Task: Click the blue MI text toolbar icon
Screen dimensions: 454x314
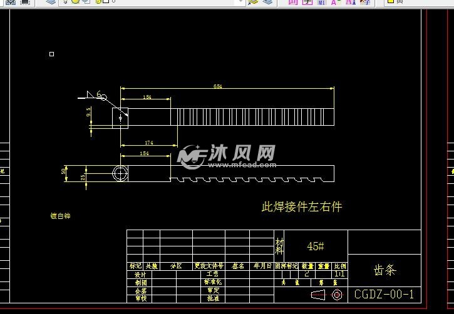Action: pyautogui.click(x=321, y=2)
